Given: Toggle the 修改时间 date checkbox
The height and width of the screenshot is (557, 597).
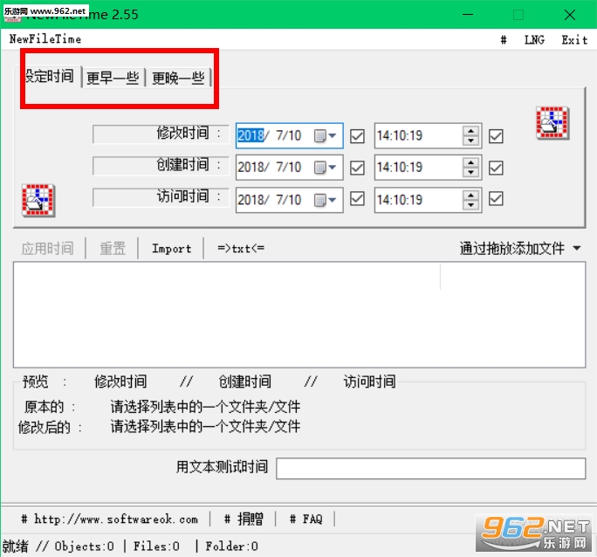Looking at the screenshot, I should tap(357, 136).
